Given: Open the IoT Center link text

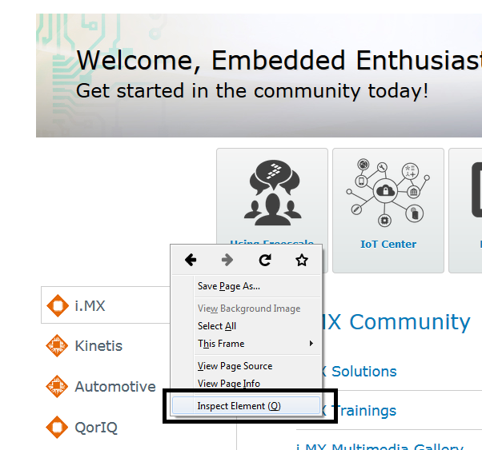Looking at the screenshot, I should (388, 245).
